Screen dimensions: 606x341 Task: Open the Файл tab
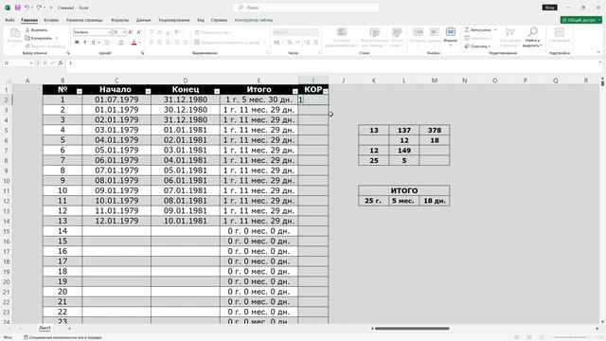[9, 20]
